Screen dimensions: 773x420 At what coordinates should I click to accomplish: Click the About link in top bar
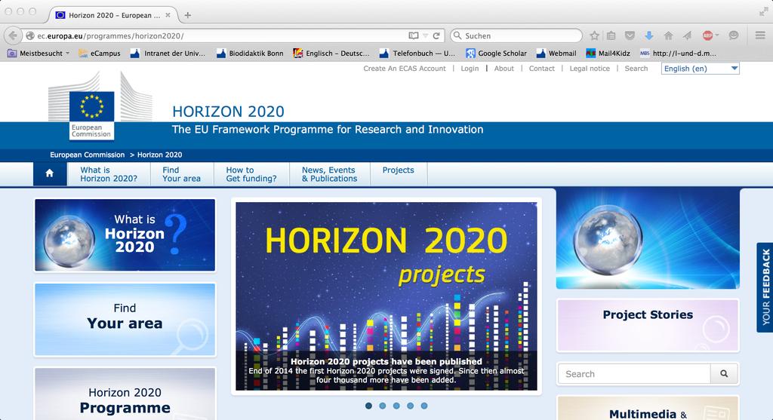(504, 69)
